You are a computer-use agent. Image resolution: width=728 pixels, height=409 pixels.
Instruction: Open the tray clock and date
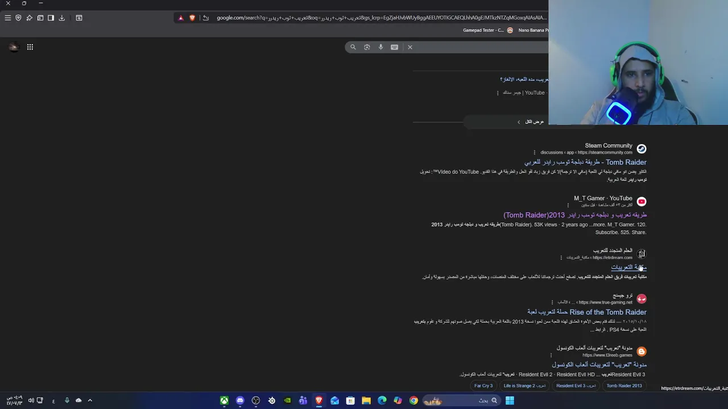point(14,400)
